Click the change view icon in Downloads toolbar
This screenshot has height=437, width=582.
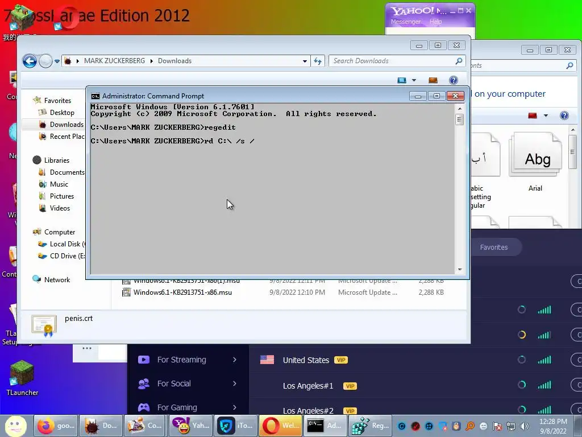click(402, 80)
